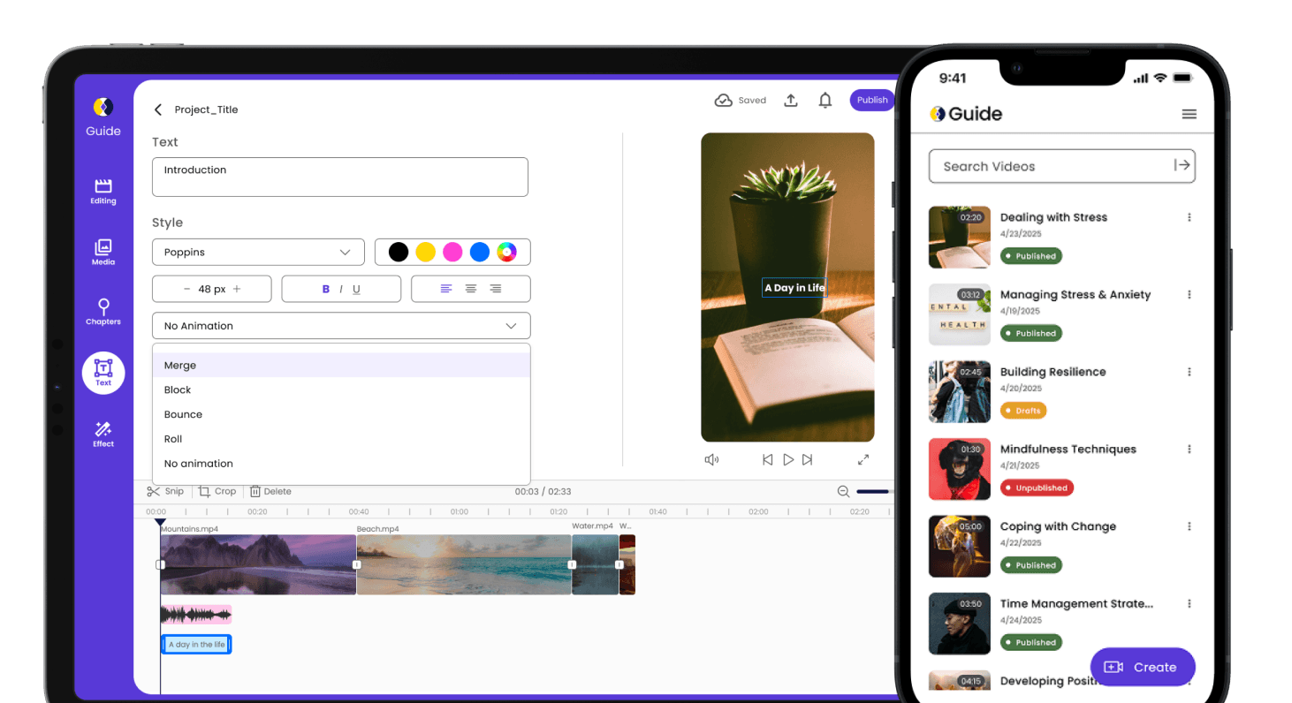The height and width of the screenshot is (703, 1292).
Task: Zoom out the timeline with the magnifier icon
Action: (843, 491)
